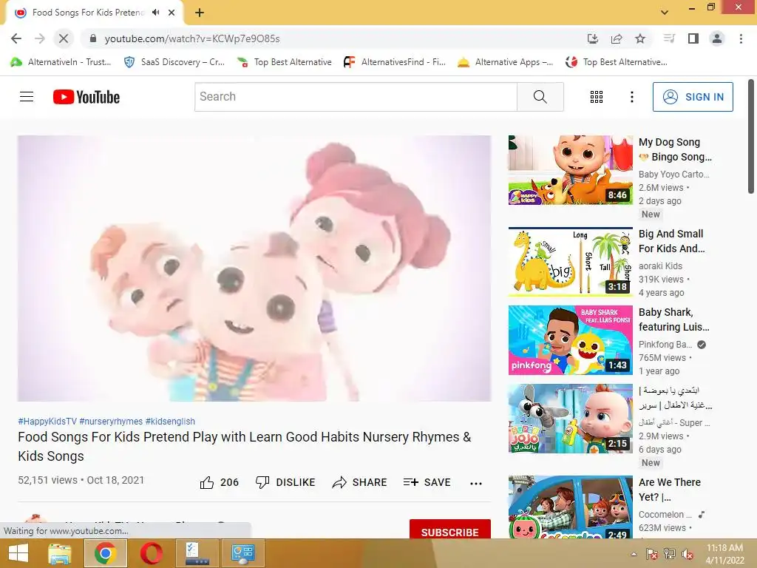Open the YouTube hamburger guide menu
The width and height of the screenshot is (757, 568).
pyautogui.click(x=27, y=97)
